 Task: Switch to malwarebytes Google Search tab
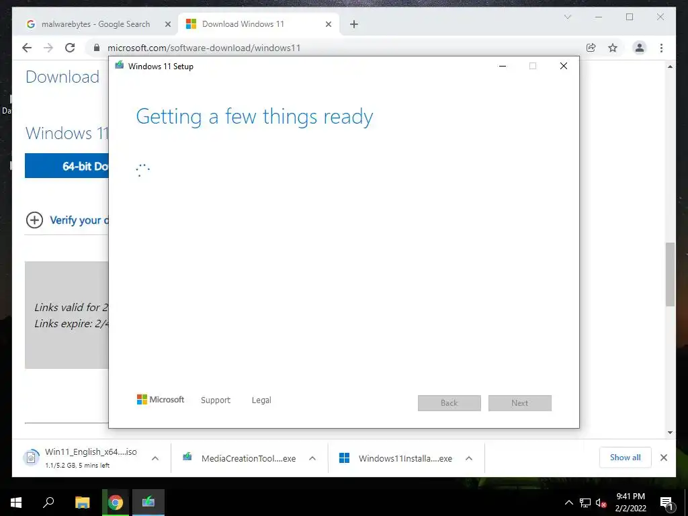point(95,24)
